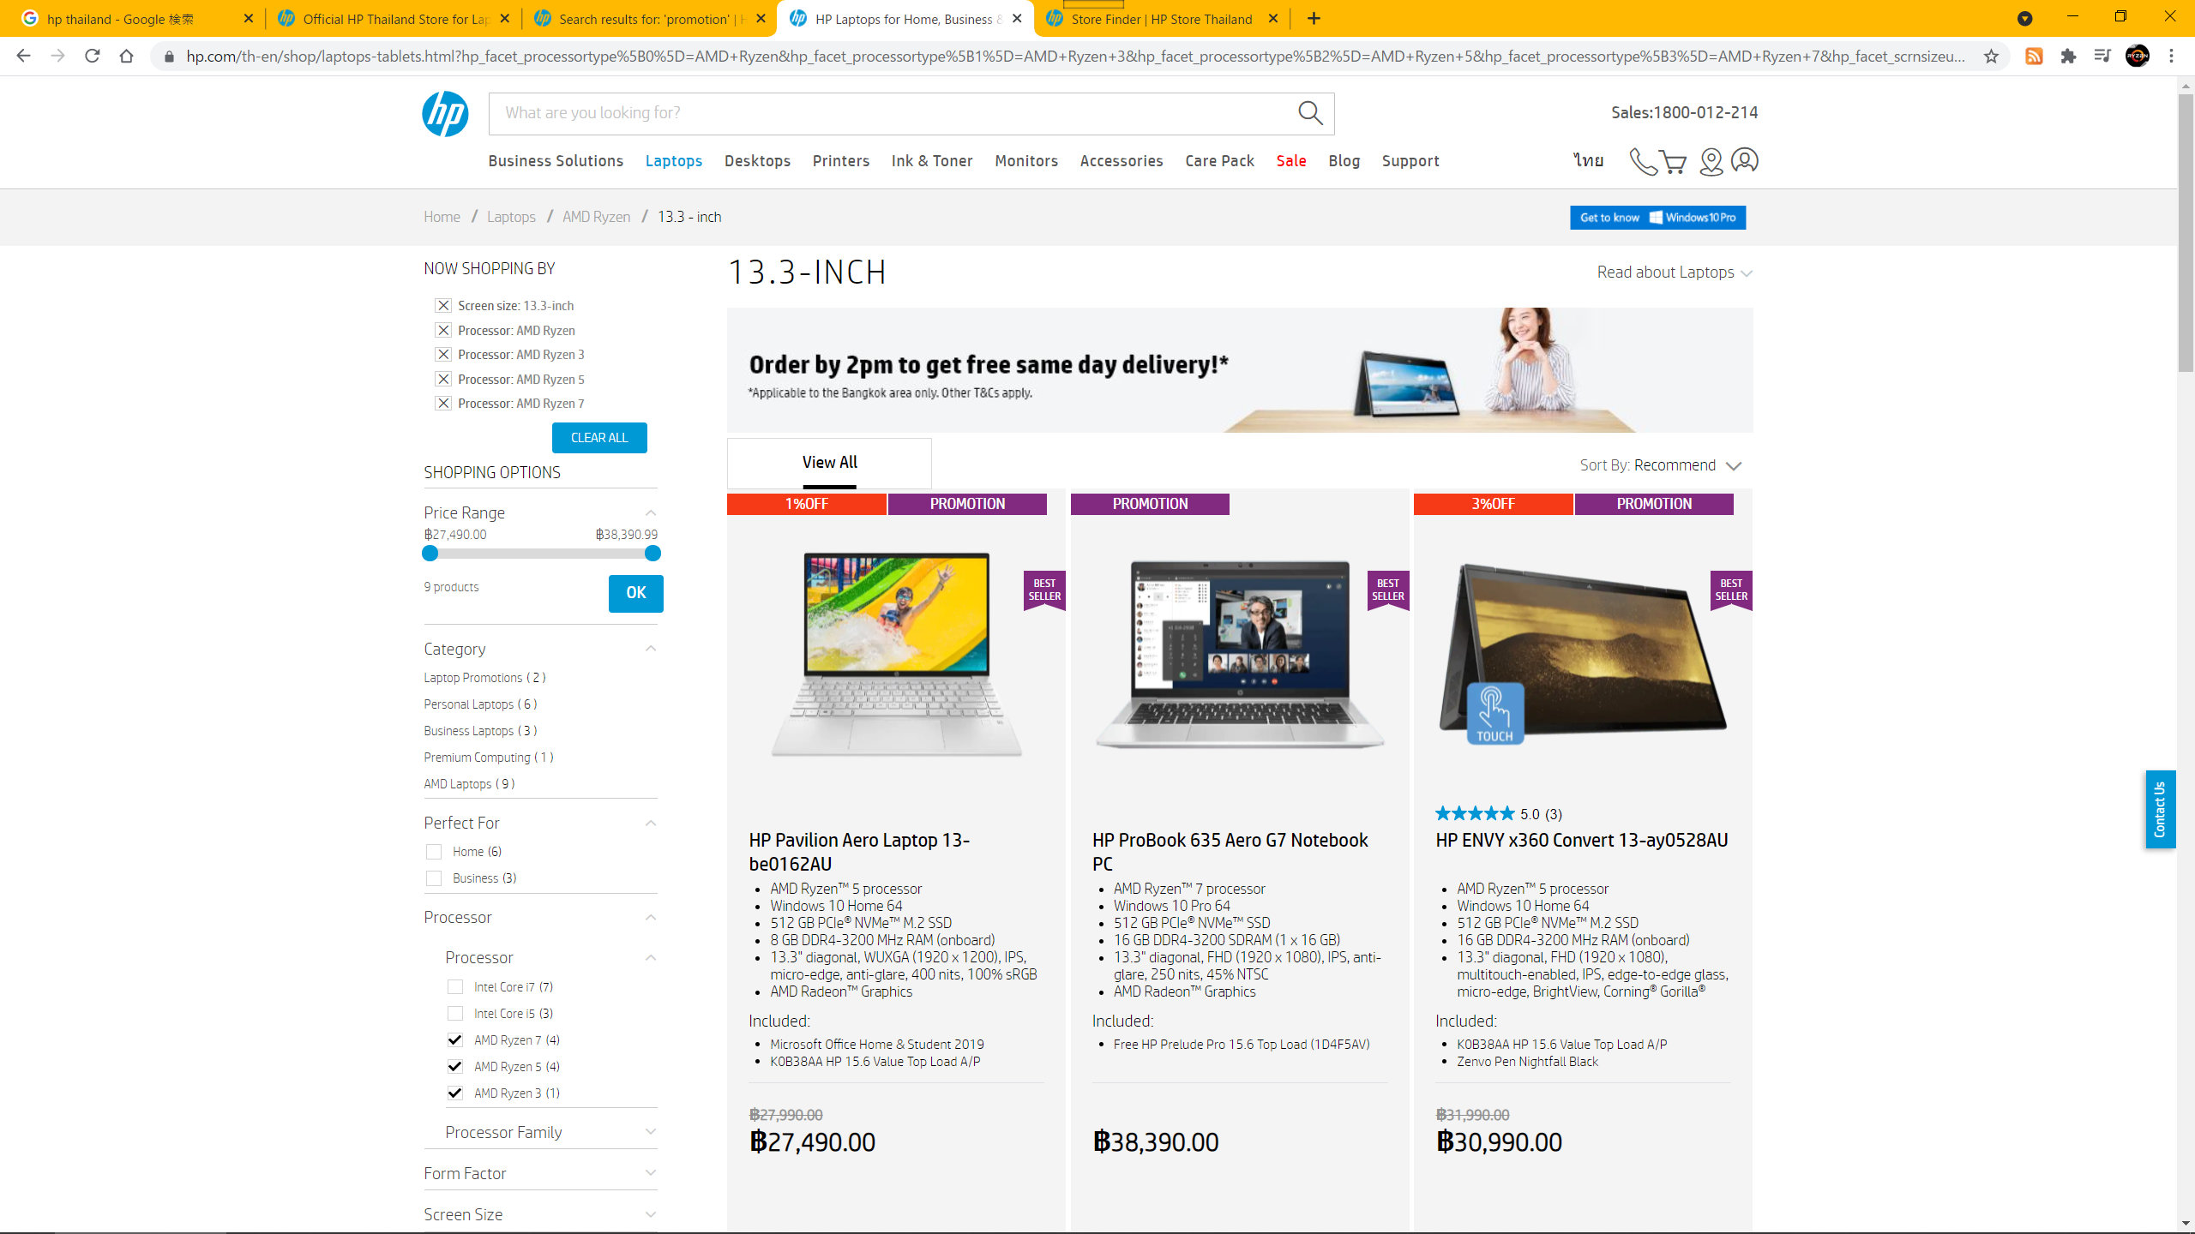2195x1234 pixels.
Task: Collapse the Perfect For section
Action: tap(650, 824)
